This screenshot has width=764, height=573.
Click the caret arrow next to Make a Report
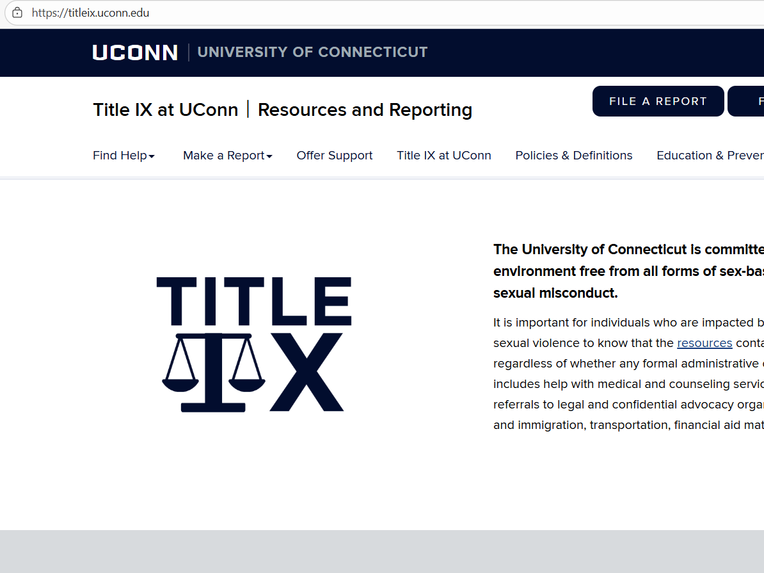(269, 157)
